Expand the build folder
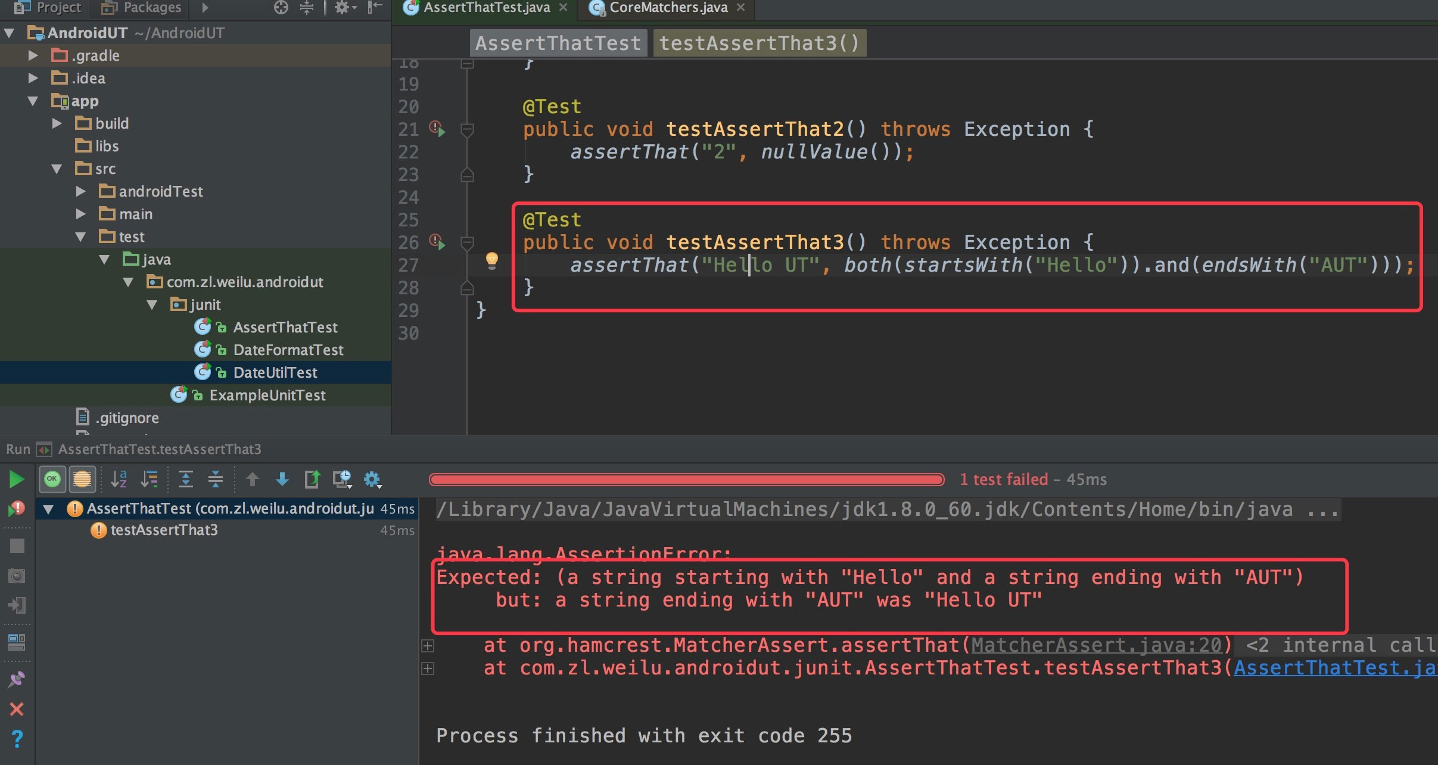Screen dimensions: 1438x765 click(x=57, y=123)
